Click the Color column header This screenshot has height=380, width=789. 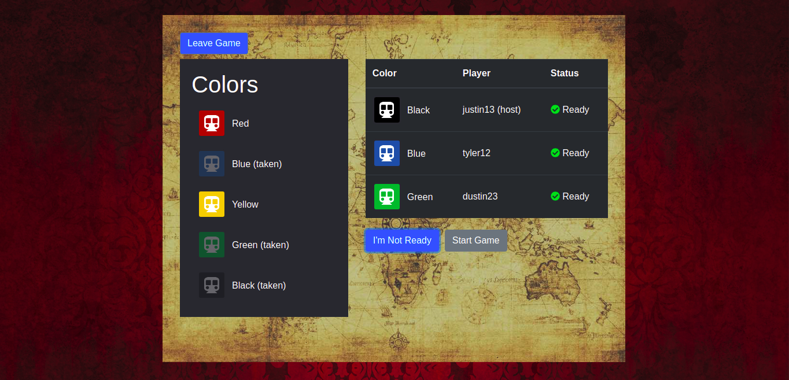point(384,73)
